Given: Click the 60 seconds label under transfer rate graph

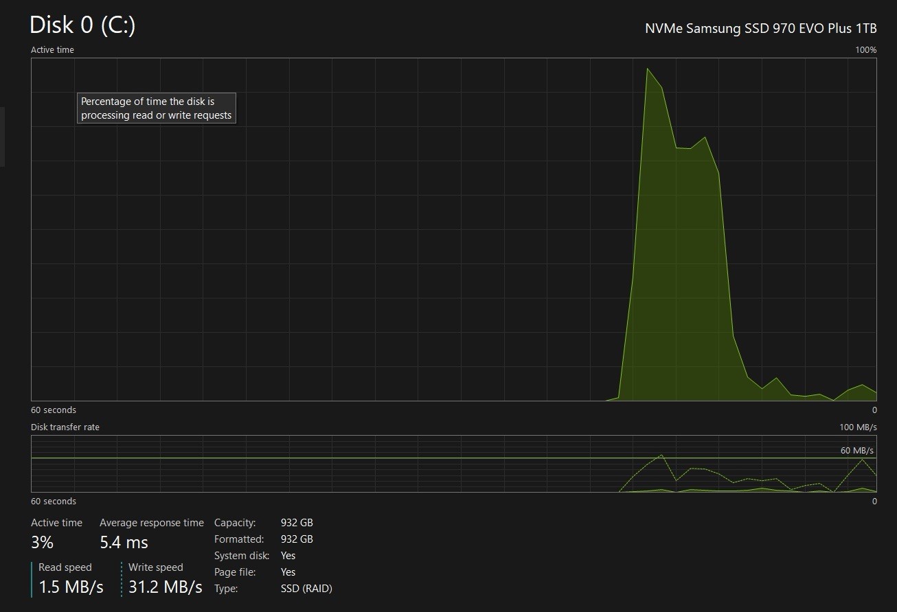Looking at the screenshot, I should 54,502.
